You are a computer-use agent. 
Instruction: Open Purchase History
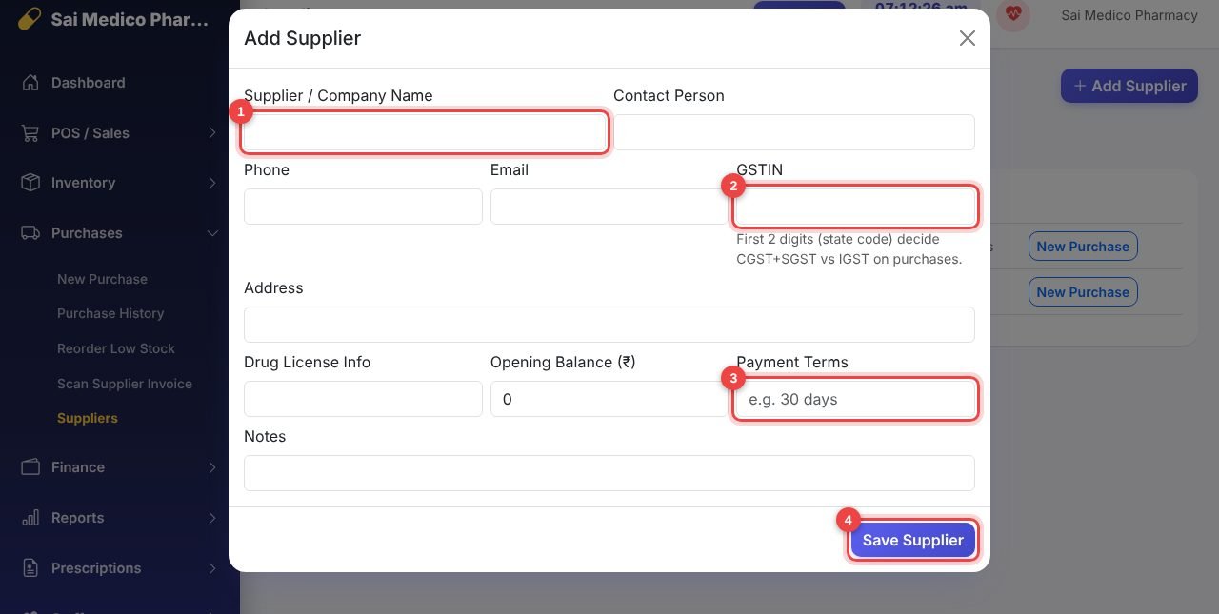(110, 313)
